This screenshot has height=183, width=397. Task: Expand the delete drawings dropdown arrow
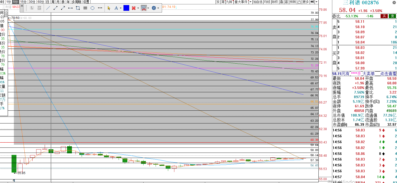click(x=138, y=8)
